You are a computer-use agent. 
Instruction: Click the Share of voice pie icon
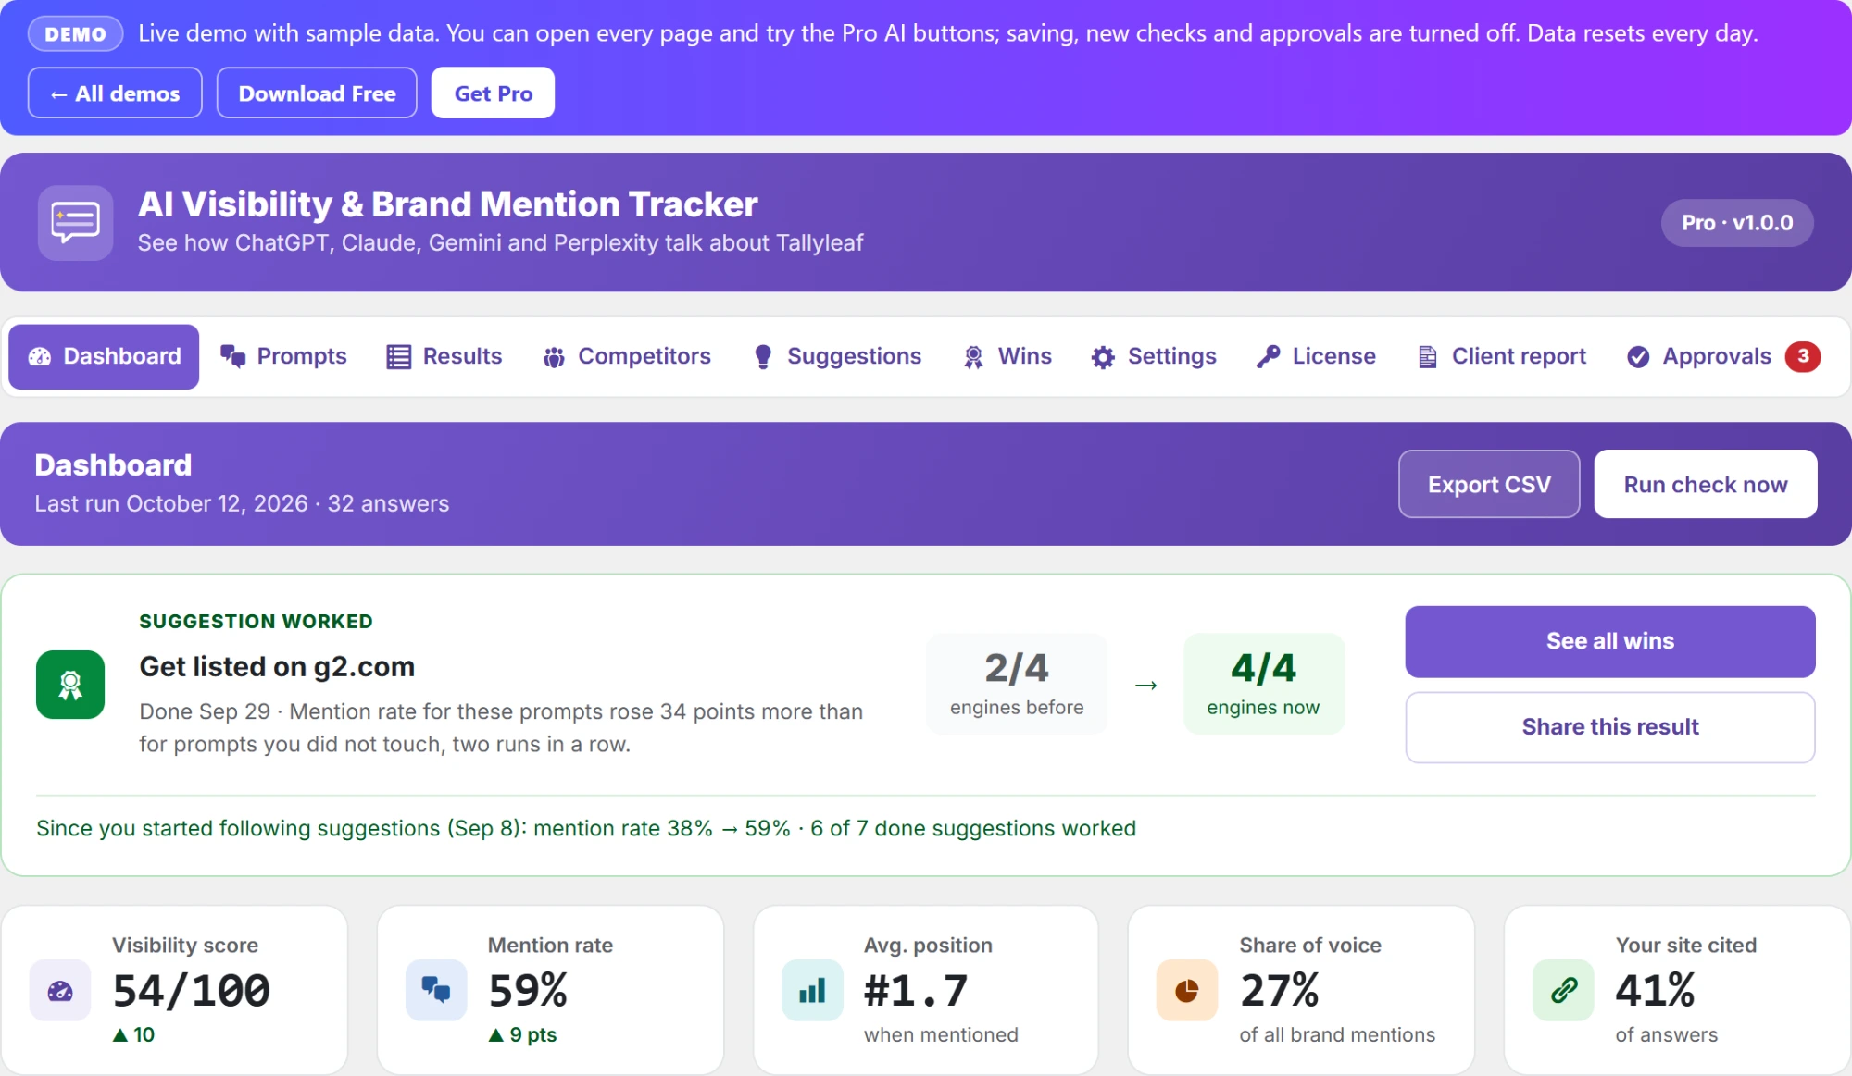pyautogui.click(x=1187, y=991)
